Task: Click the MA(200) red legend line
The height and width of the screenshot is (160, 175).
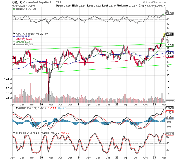Action: tap(14, 39)
